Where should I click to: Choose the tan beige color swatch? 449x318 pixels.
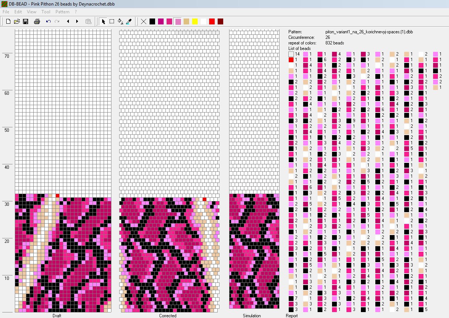(x=186, y=21)
